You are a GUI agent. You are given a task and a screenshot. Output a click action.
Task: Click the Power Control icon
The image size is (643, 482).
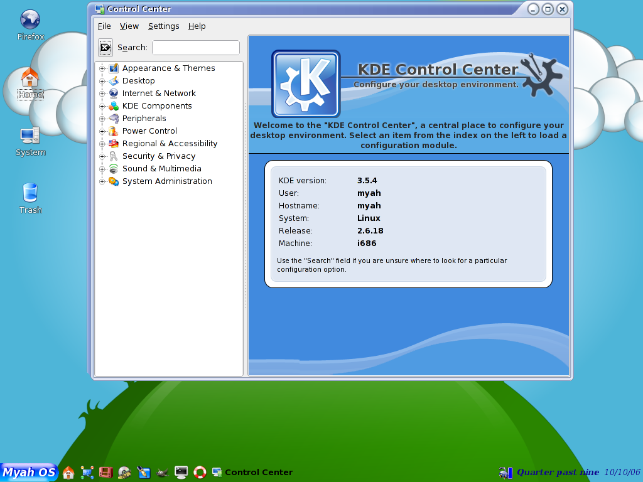point(114,131)
